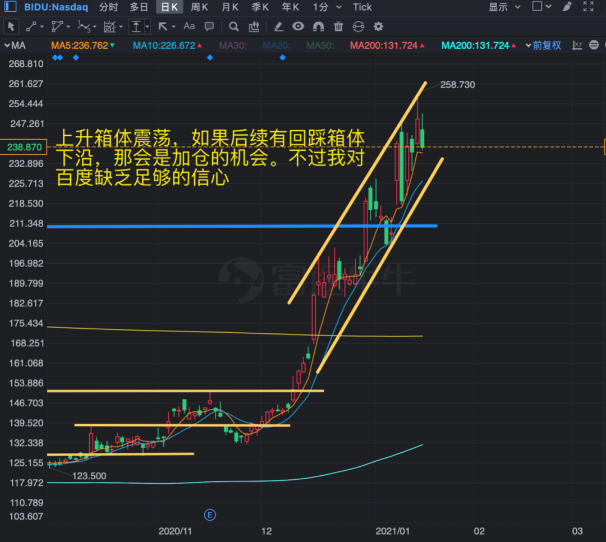This screenshot has height=542, width=606.
Task: Delete drawings with the trash icon
Action: click(338, 26)
